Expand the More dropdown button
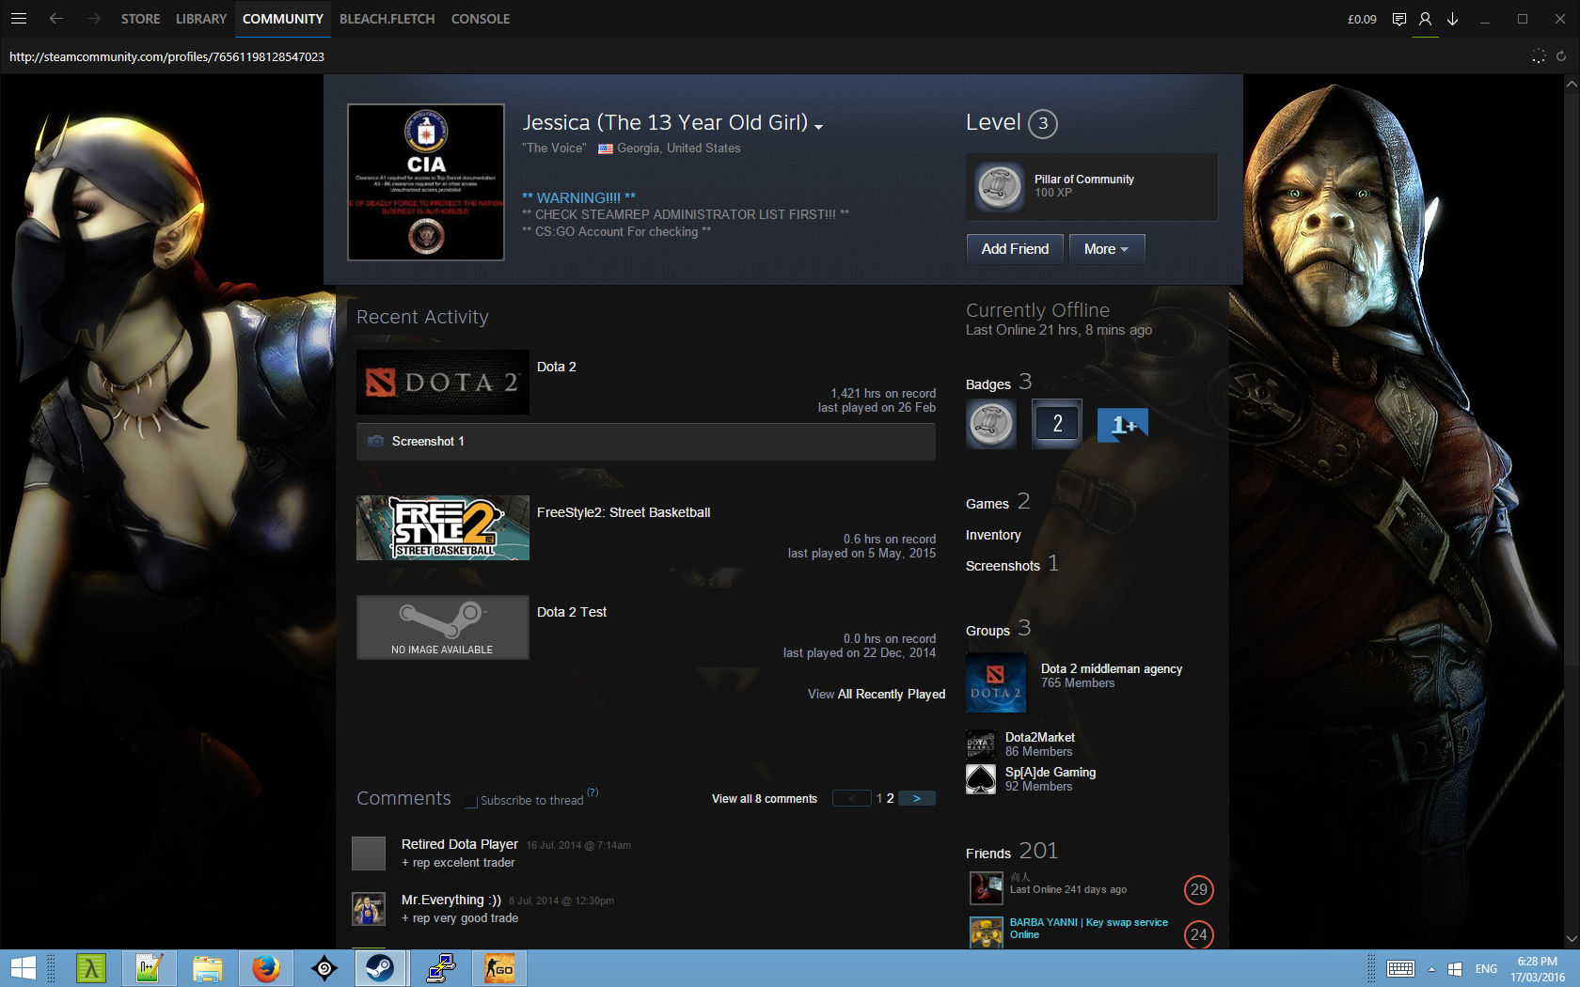This screenshot has height=987, width=1580. tap(1106, 249)
